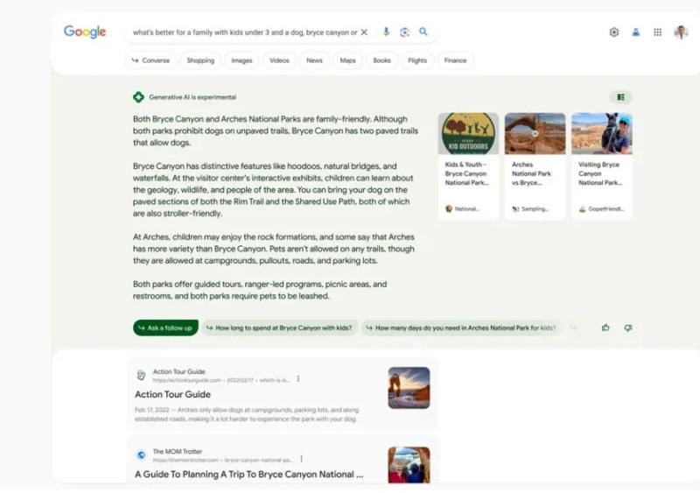
Task: Click the thumbs up feedback icon
Action: (x=605, y=327)
